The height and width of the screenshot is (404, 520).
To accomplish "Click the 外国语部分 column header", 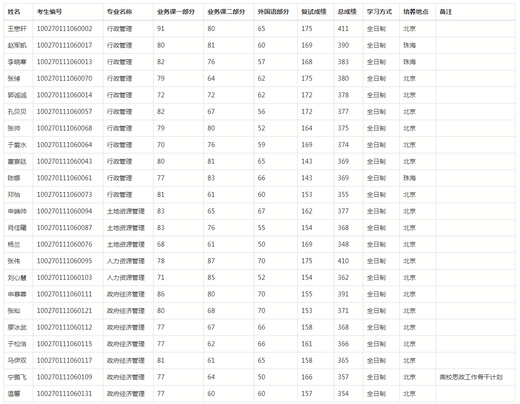I will pyautogui.click(x=273, y=12).
